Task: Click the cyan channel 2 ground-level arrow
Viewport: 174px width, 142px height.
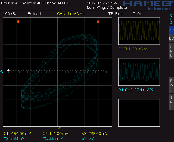Action: (x=1, y=72)
